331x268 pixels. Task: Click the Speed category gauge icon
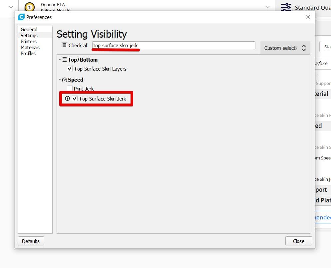(65, 80)
